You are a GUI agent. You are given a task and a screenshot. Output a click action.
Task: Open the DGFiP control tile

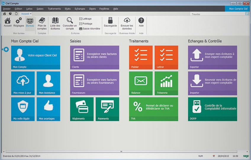(x=213, y=109)
